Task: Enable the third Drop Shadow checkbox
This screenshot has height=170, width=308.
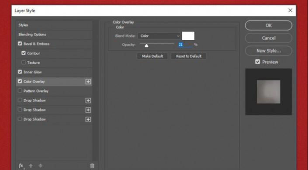Action: [x=20, y=119]
